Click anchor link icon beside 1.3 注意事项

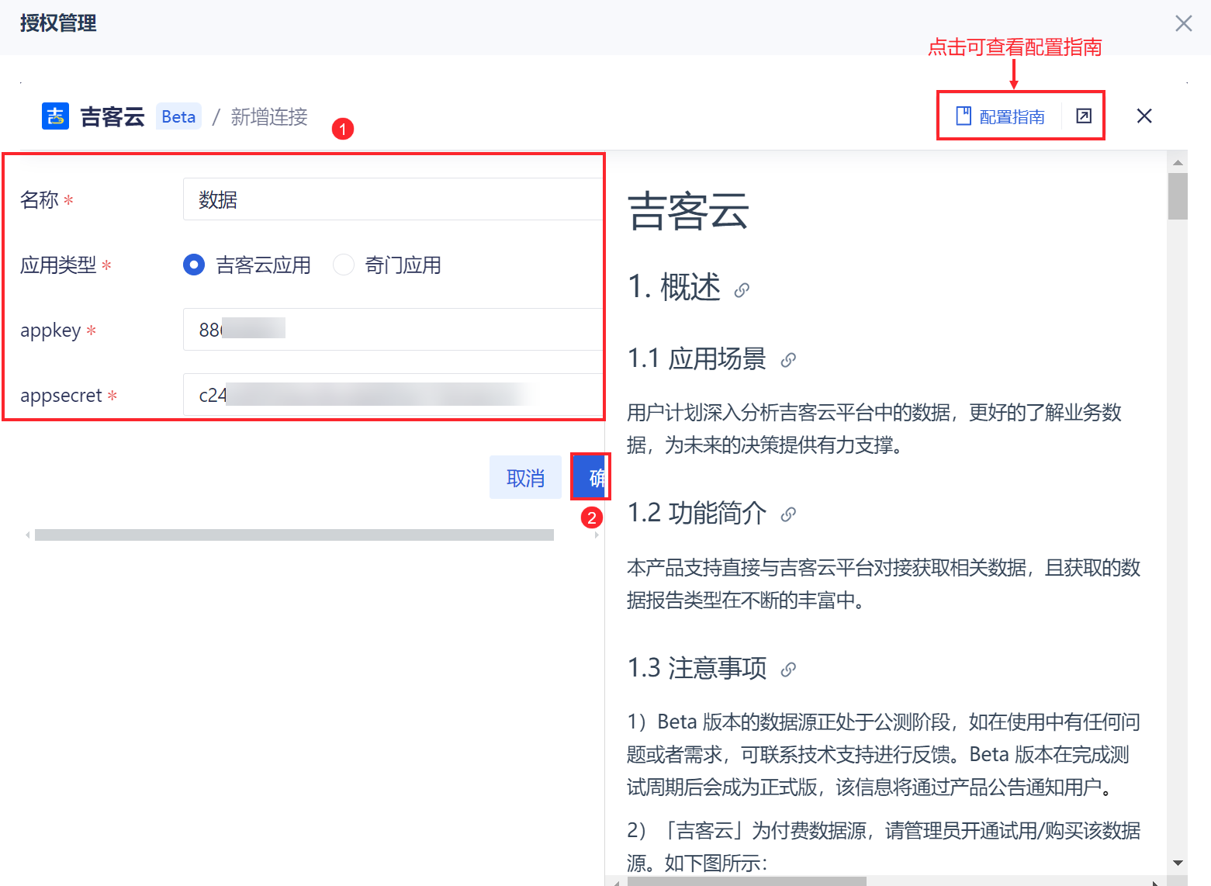(788, 670)
